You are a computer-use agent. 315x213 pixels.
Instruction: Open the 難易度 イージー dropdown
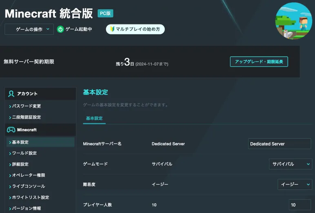pos(295,184)
